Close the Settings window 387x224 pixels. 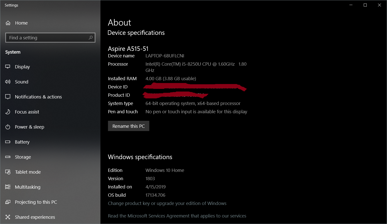point(379,5)
